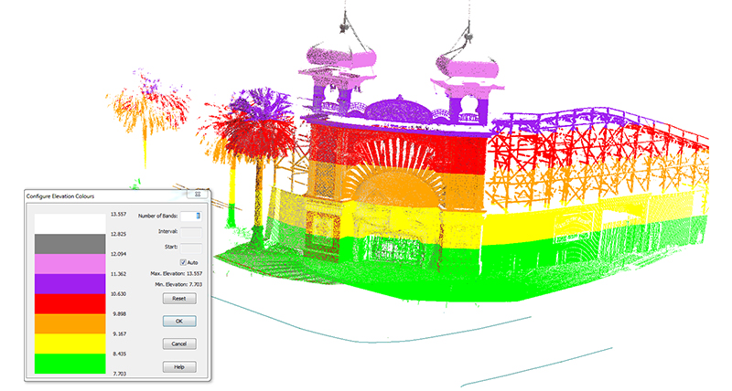Select the purple elevation colour band
Screen dimensions: 732x391
[x=70, y=284]
